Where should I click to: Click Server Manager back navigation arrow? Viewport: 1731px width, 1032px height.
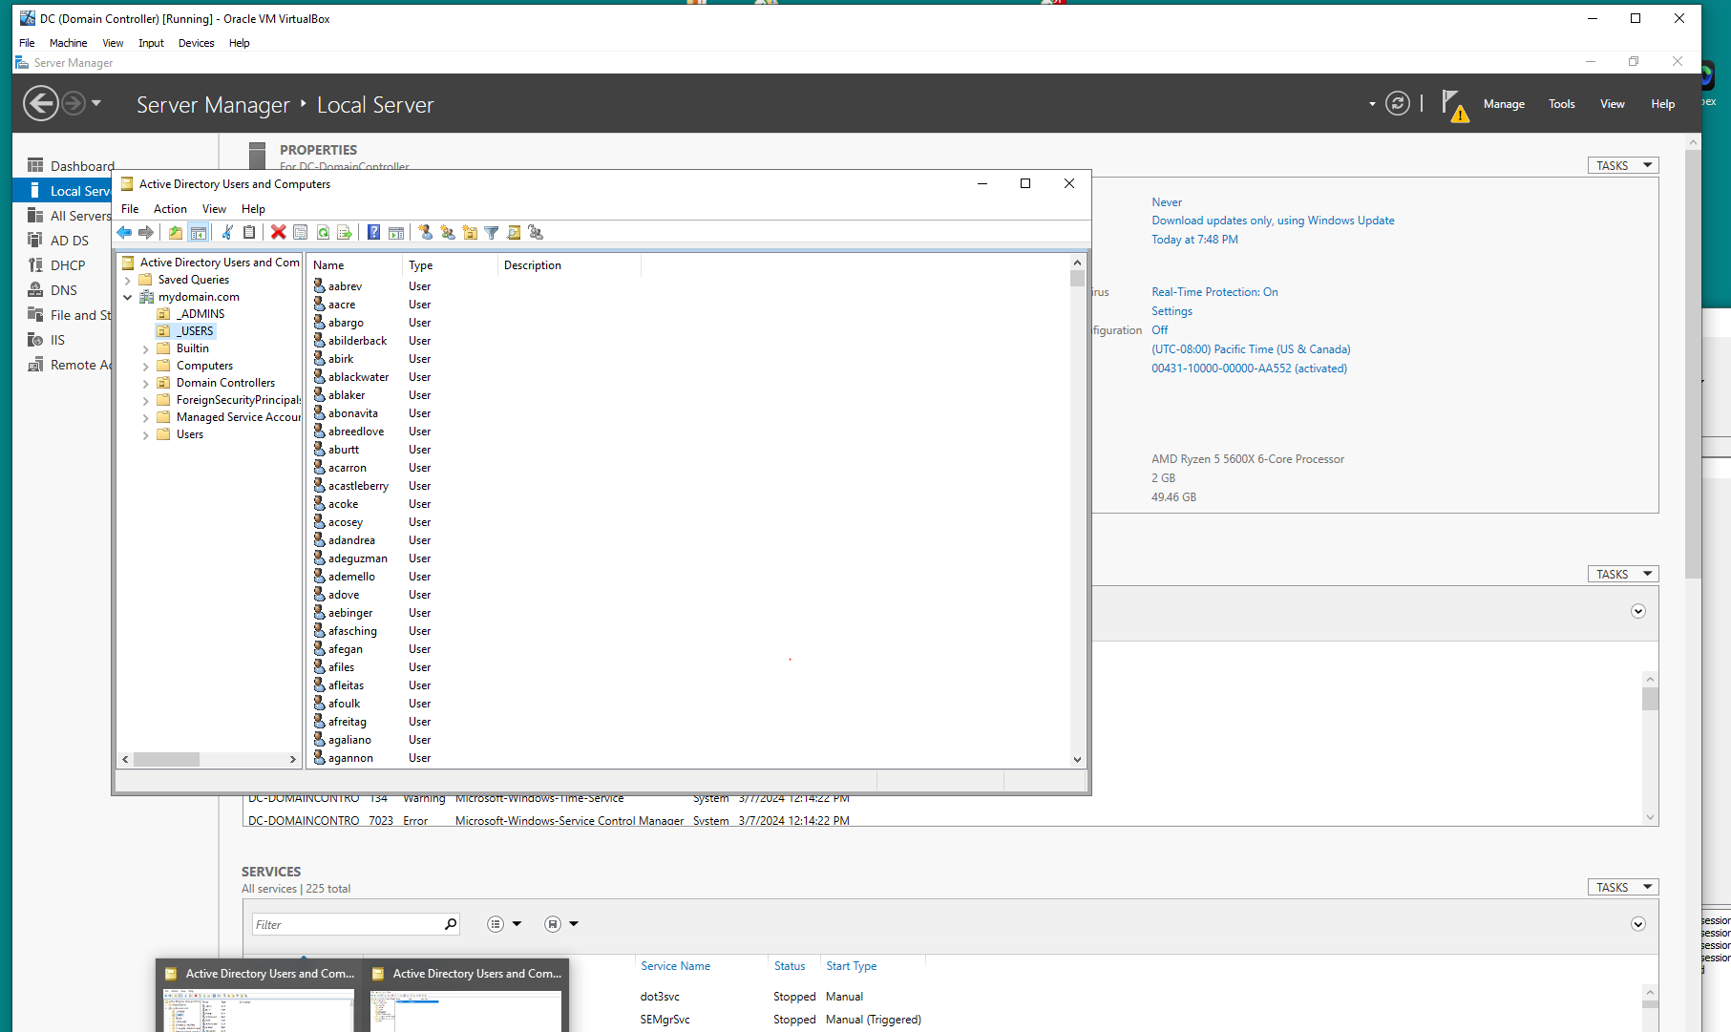pyautogui.click(x=41, y=103)
